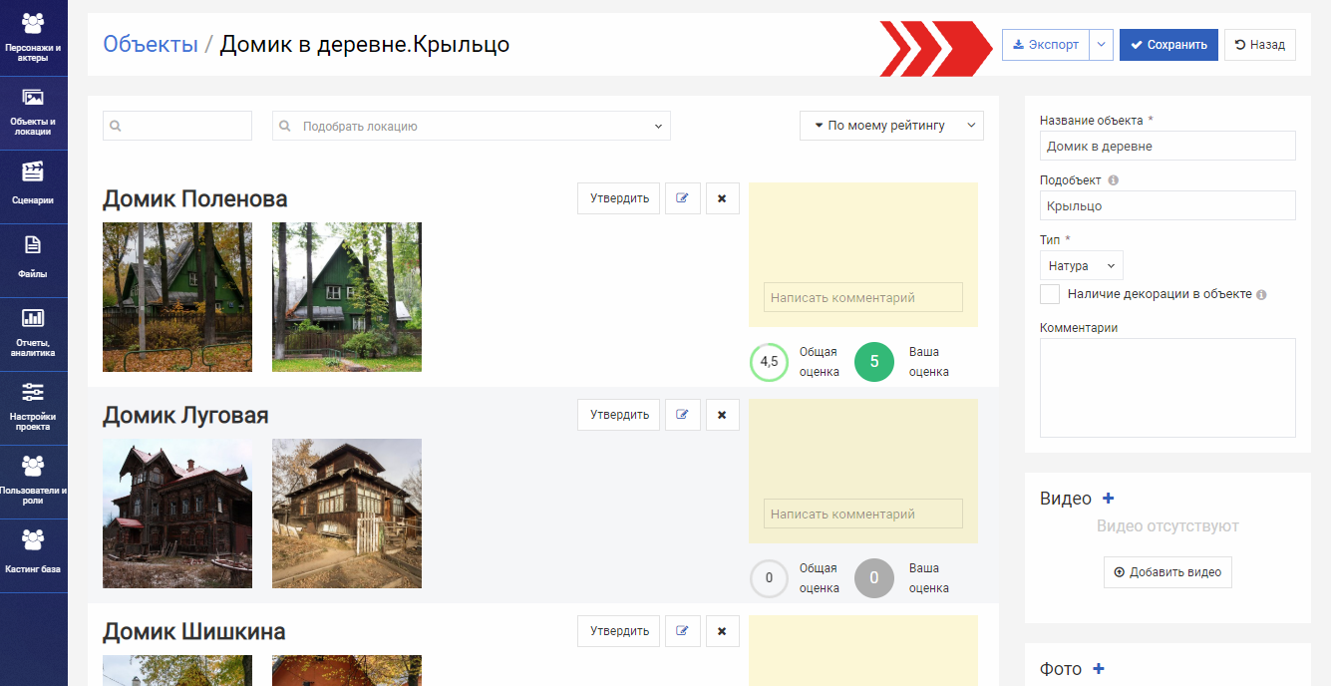Open Сценарии sidebar section
This screenshot has width=1331, height=686.
pyautogui.click(x=33, y=186)
